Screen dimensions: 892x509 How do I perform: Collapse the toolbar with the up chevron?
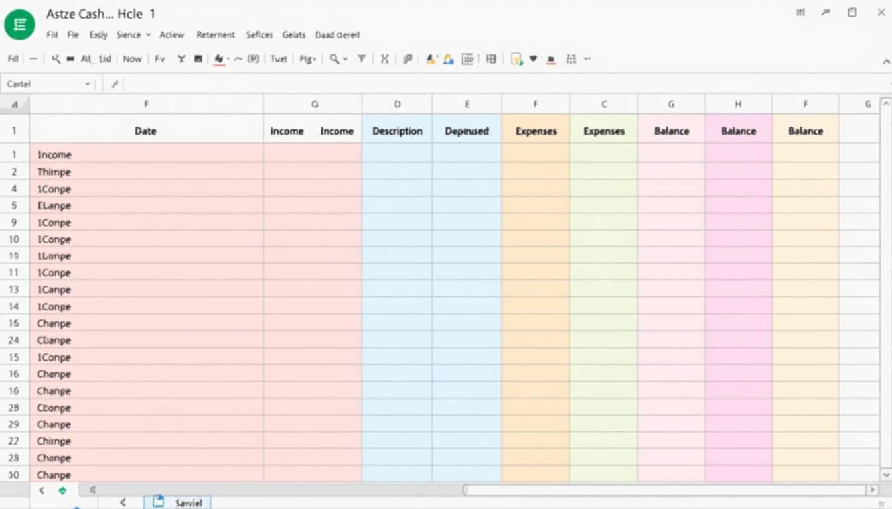pos(886,61)
